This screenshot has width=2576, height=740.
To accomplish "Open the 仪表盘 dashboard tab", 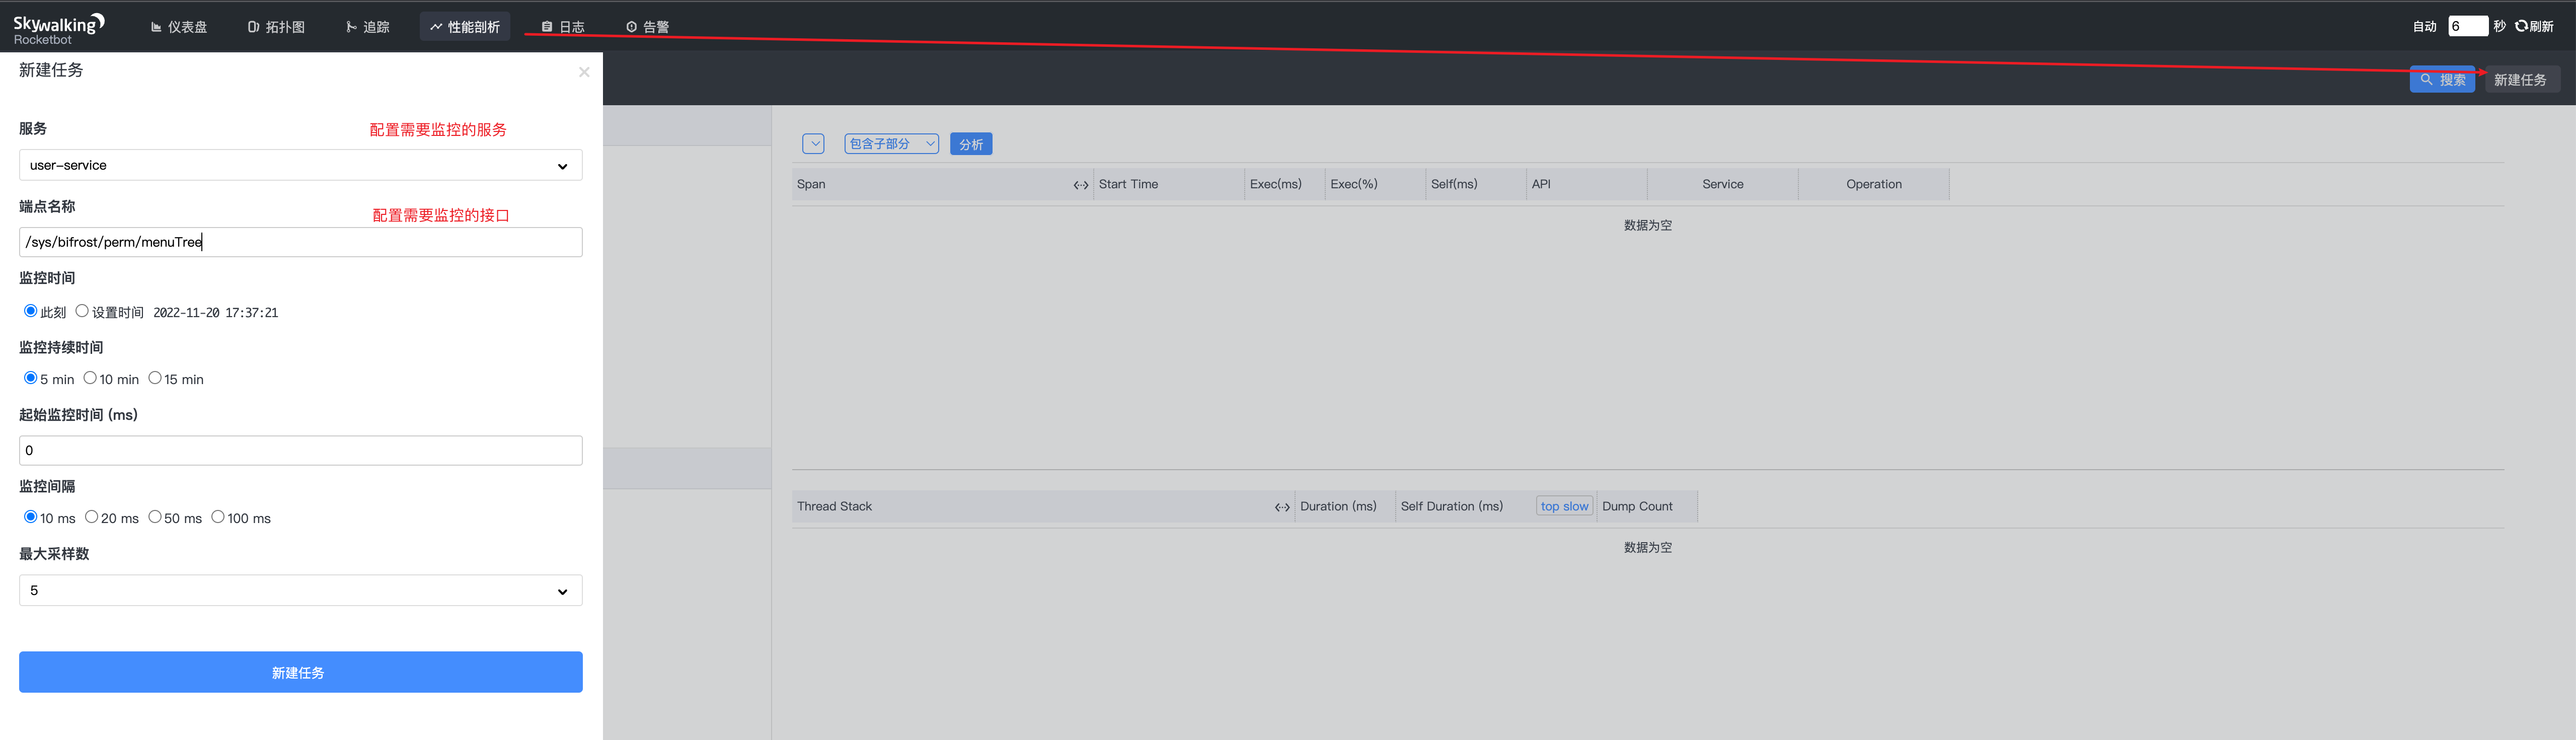I will click(179, 27).
